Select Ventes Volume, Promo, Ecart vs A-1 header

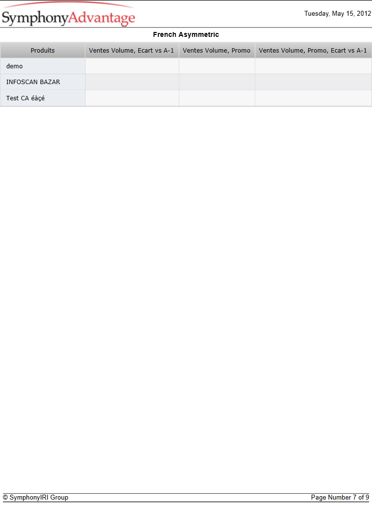313,50
